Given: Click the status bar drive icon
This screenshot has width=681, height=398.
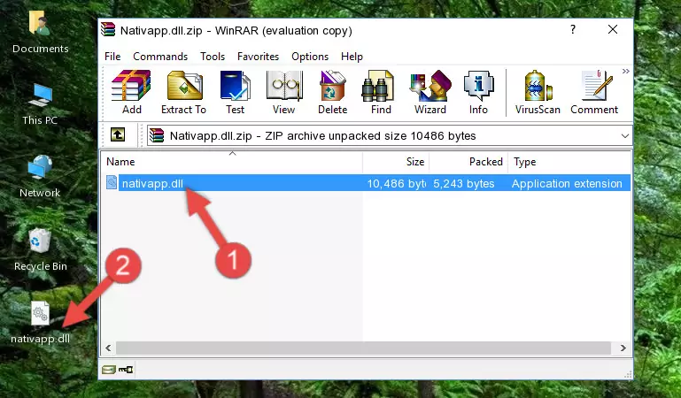Looking at the screenshot, I should (109, 370).
